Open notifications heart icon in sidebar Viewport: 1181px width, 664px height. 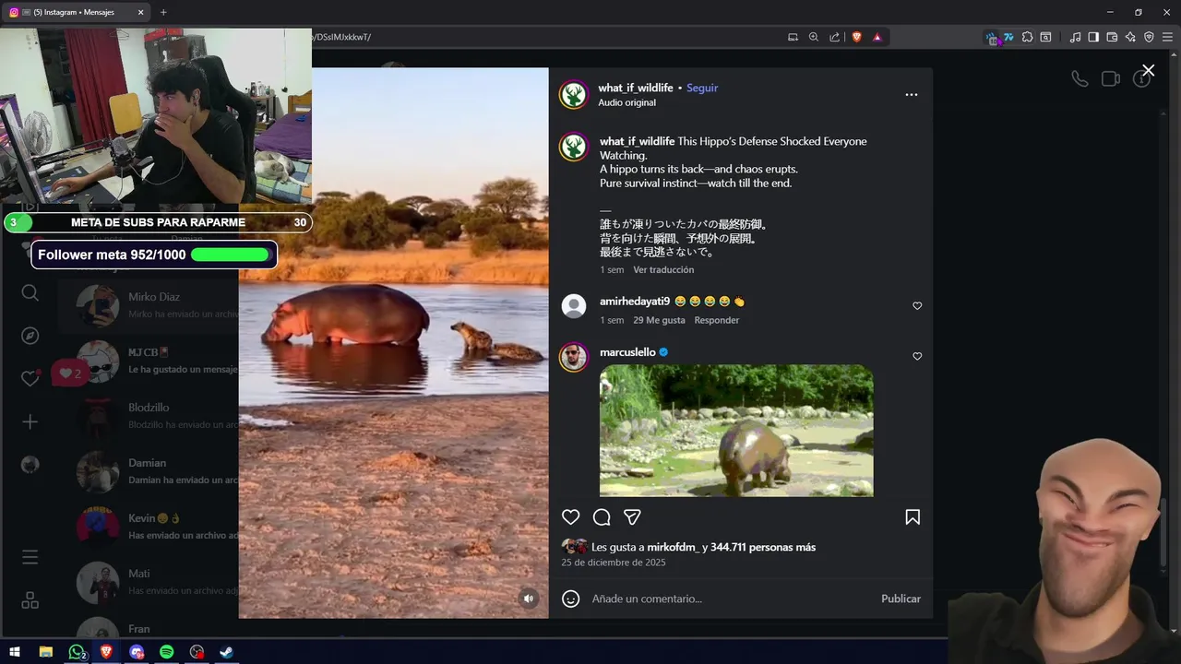click(30, 378)
